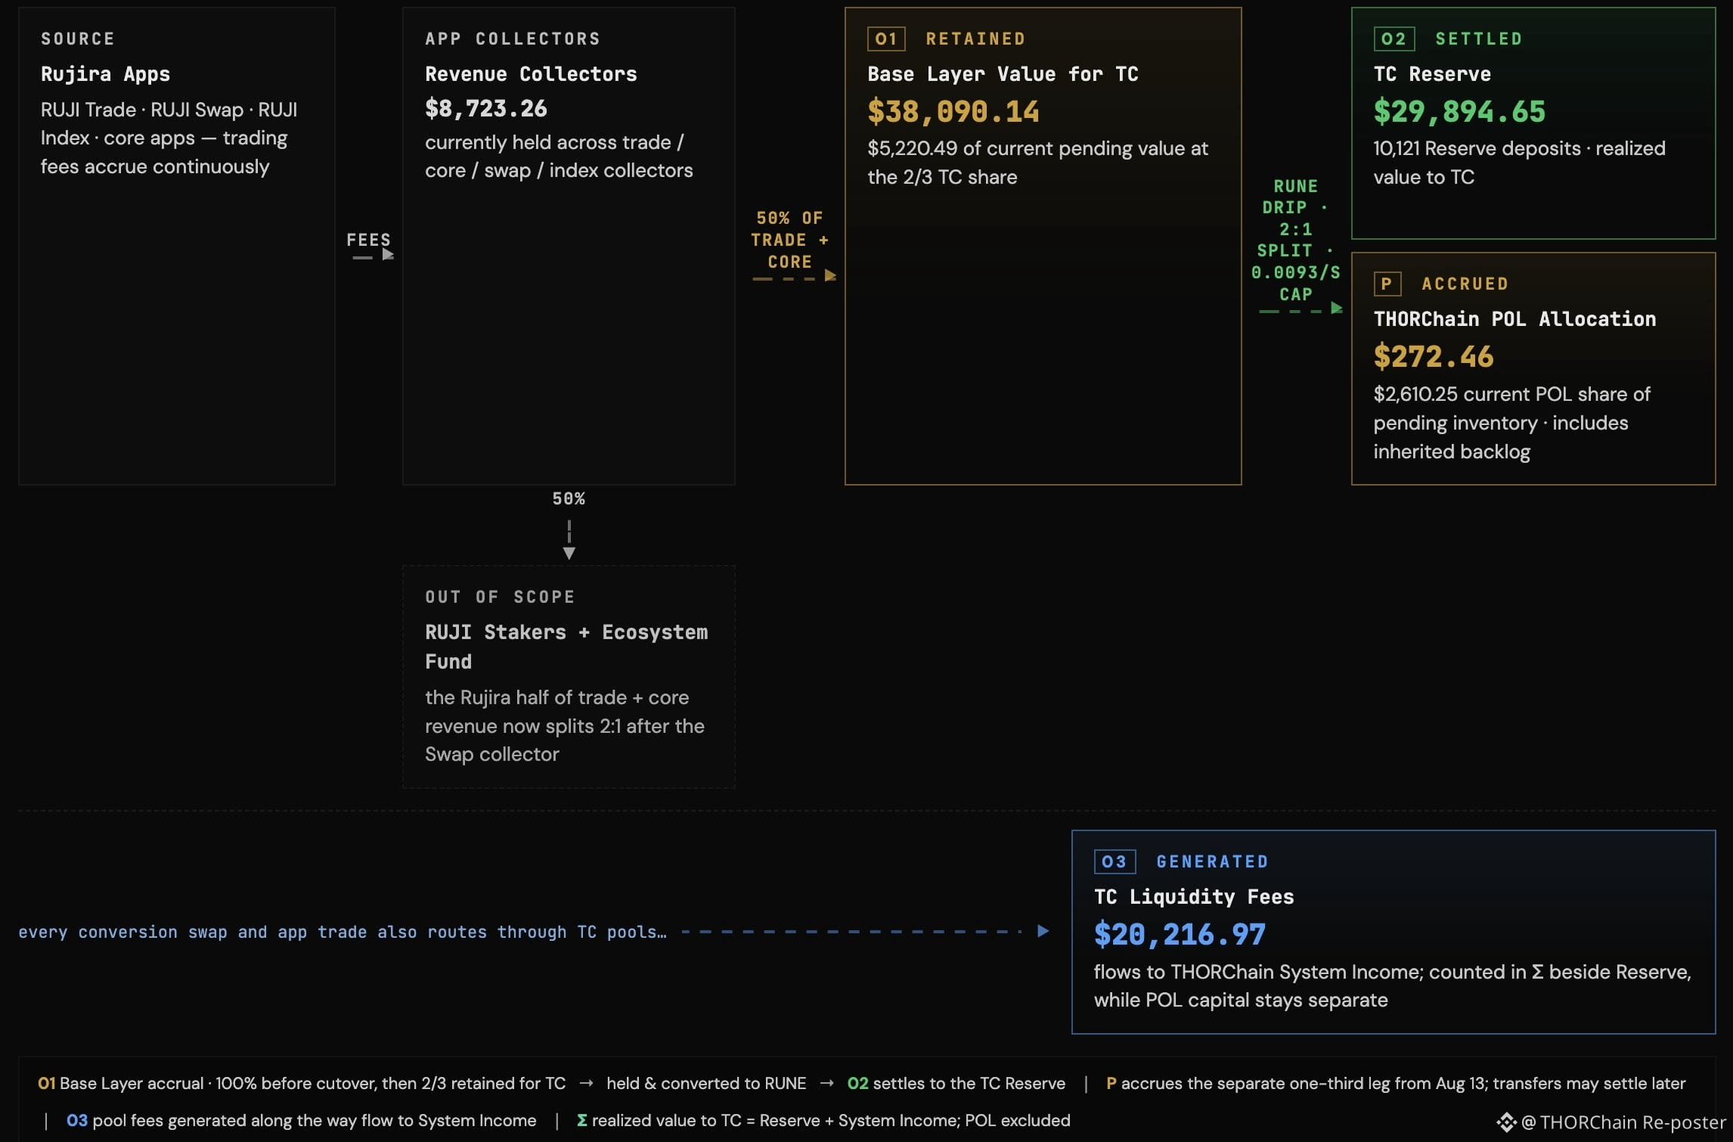This screenshot has height=1142, width=1733.
Task: Select the $38,090.14 retained value
Action: tap(953, 112)
